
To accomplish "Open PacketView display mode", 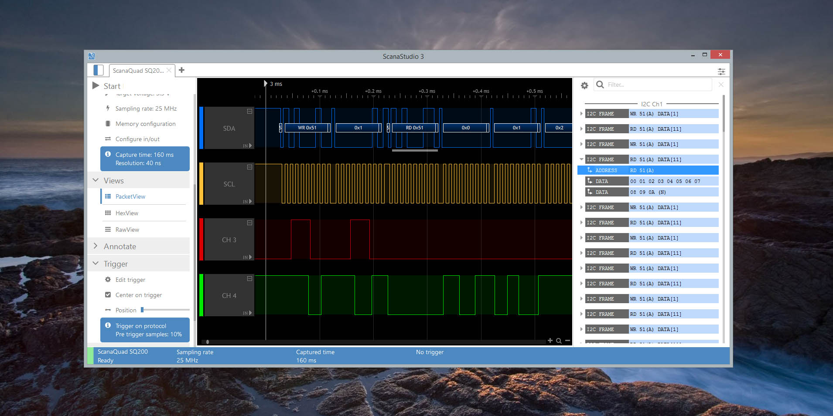I will coord(130,196).
